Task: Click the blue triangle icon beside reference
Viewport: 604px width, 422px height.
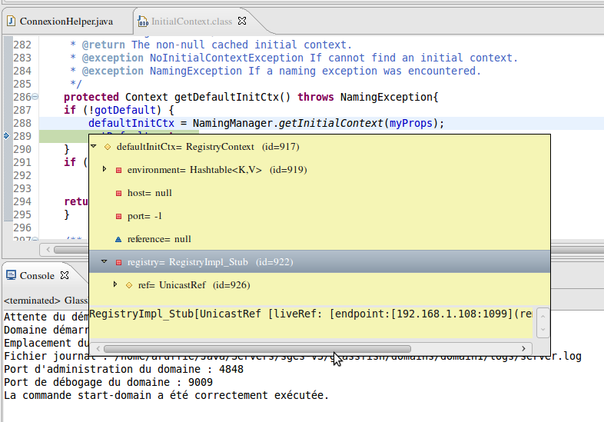Action: [118, 239]
